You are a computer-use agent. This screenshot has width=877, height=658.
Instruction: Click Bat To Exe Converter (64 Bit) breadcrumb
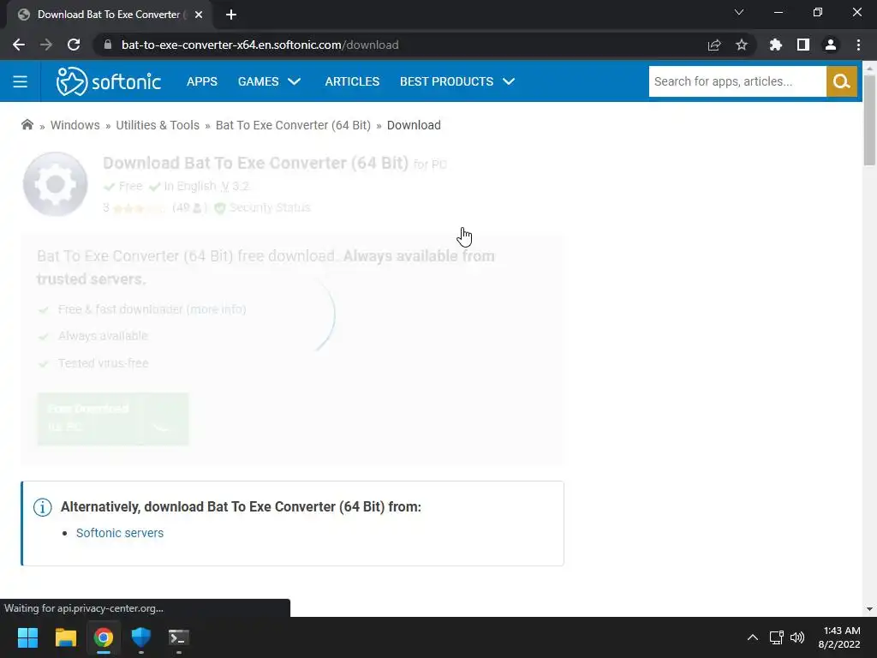[x=293, y=125]
